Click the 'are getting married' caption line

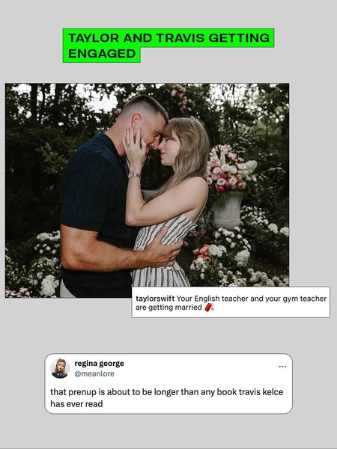click(168, 308)
